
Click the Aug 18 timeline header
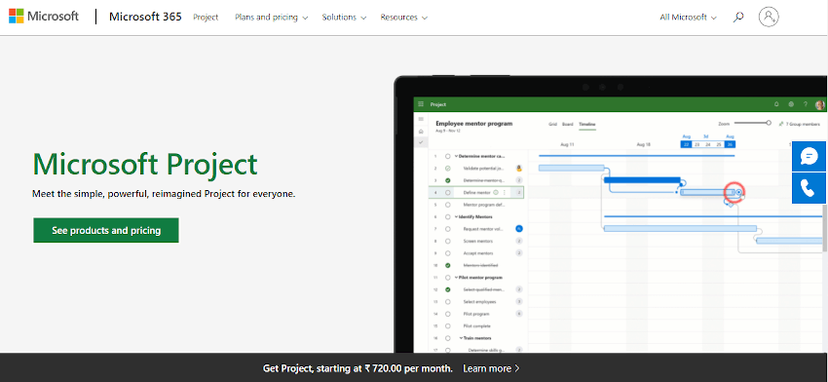point(643,144)
